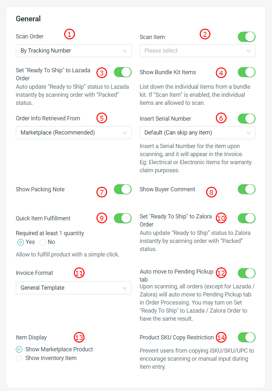Click the red annotation marker numbered 1
Screen dimensions: 272x391
click(x=69, y=34)
